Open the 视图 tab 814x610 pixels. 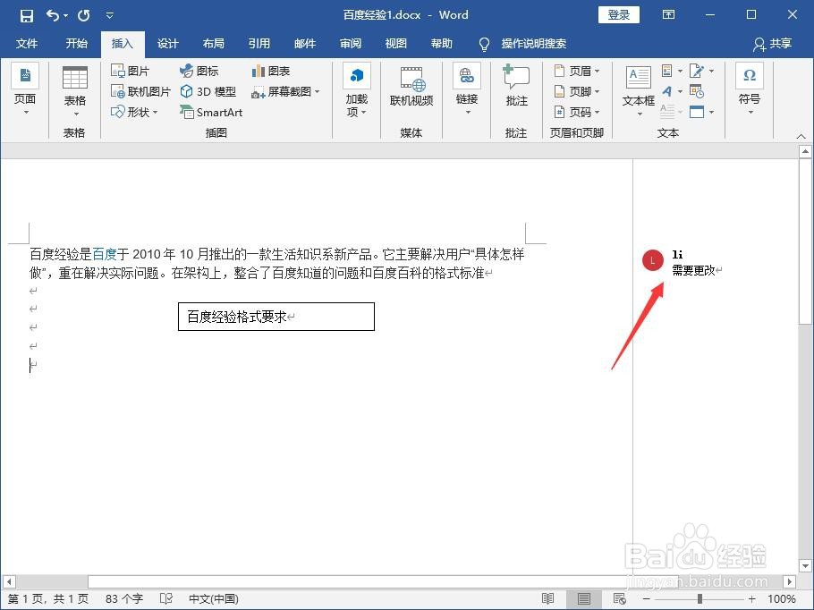(396, 44)
